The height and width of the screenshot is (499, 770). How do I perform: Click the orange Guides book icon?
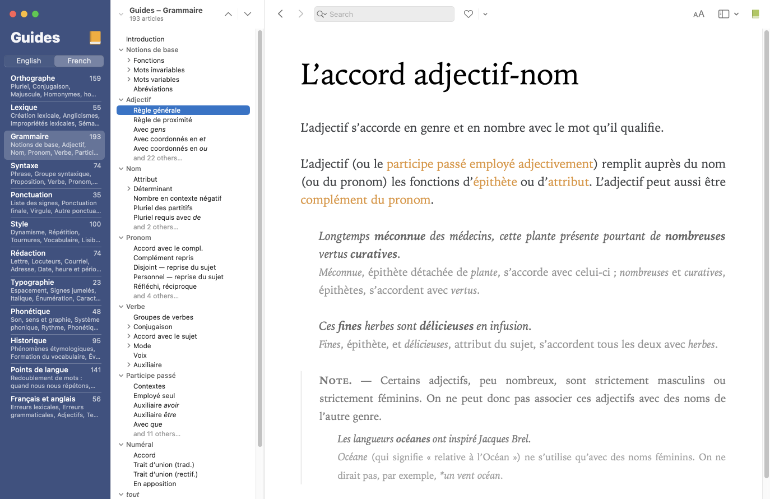[95, 38]
